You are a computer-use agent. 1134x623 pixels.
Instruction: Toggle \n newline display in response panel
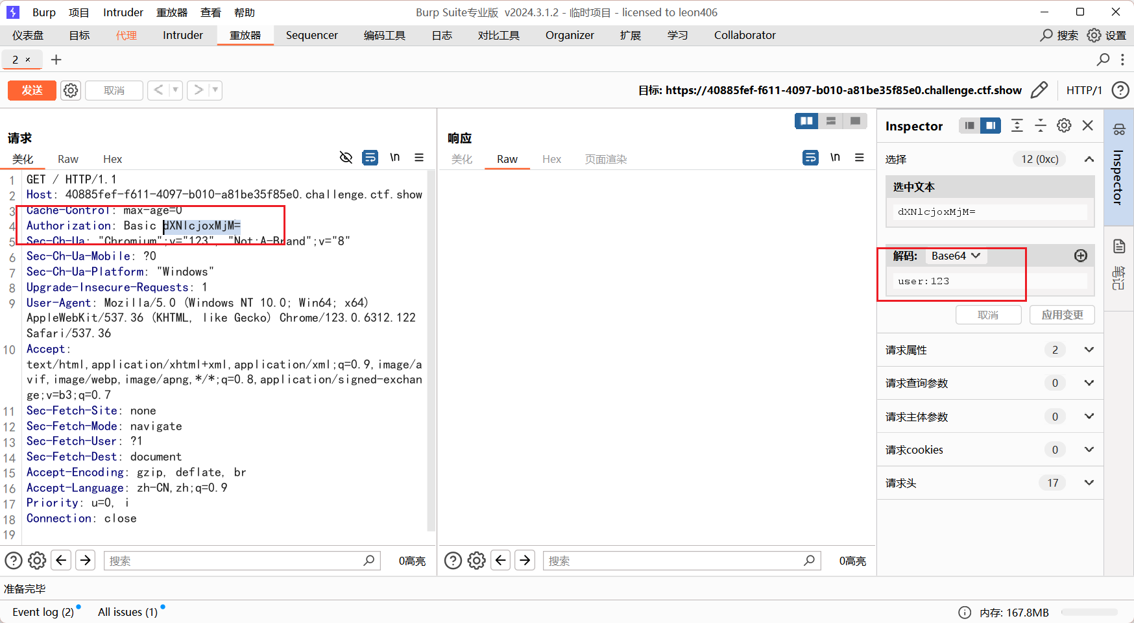point(835,158)
